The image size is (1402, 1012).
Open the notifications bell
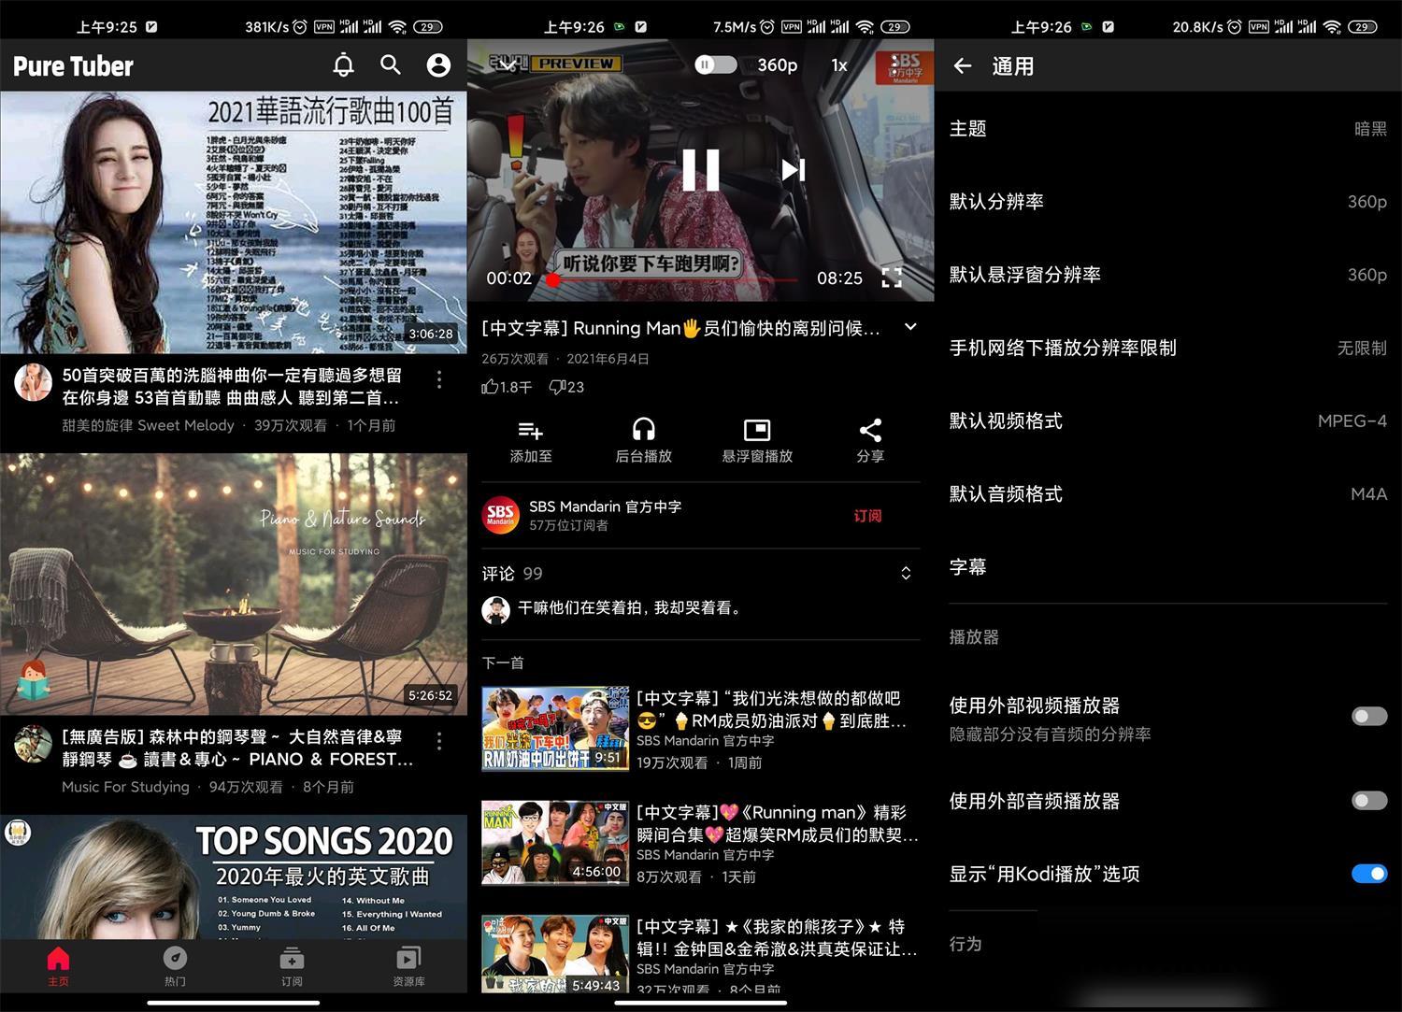pos(343,65)
